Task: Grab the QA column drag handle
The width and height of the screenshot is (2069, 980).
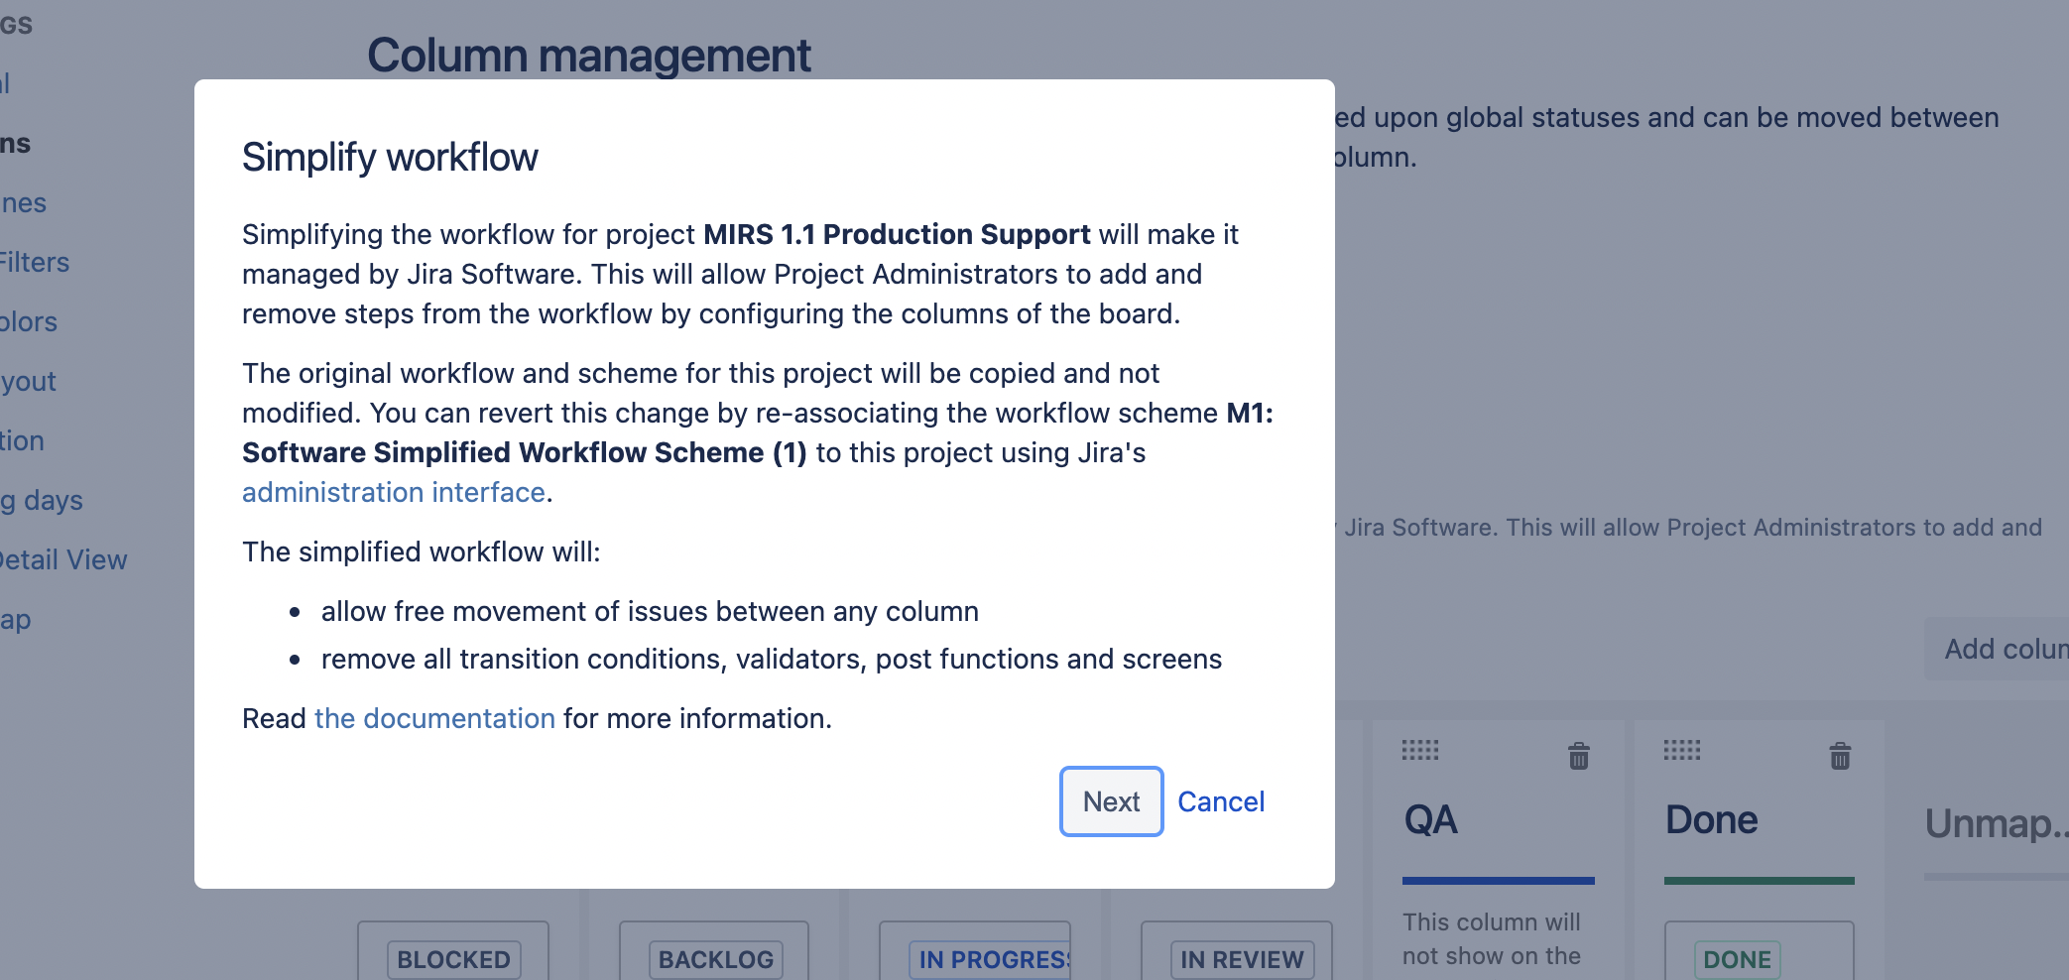Action: click(1420, 750)
